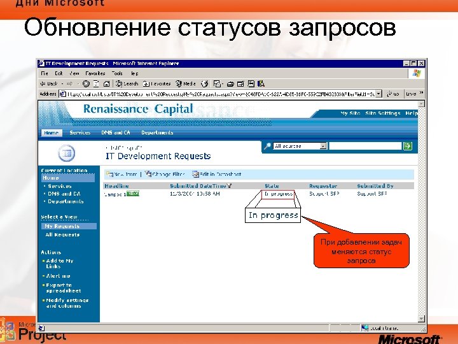The height and width of the screenshot is (344, 458).
Task: Click the round portal site icon
Action: pyautogui.click(x=67, y=153)
